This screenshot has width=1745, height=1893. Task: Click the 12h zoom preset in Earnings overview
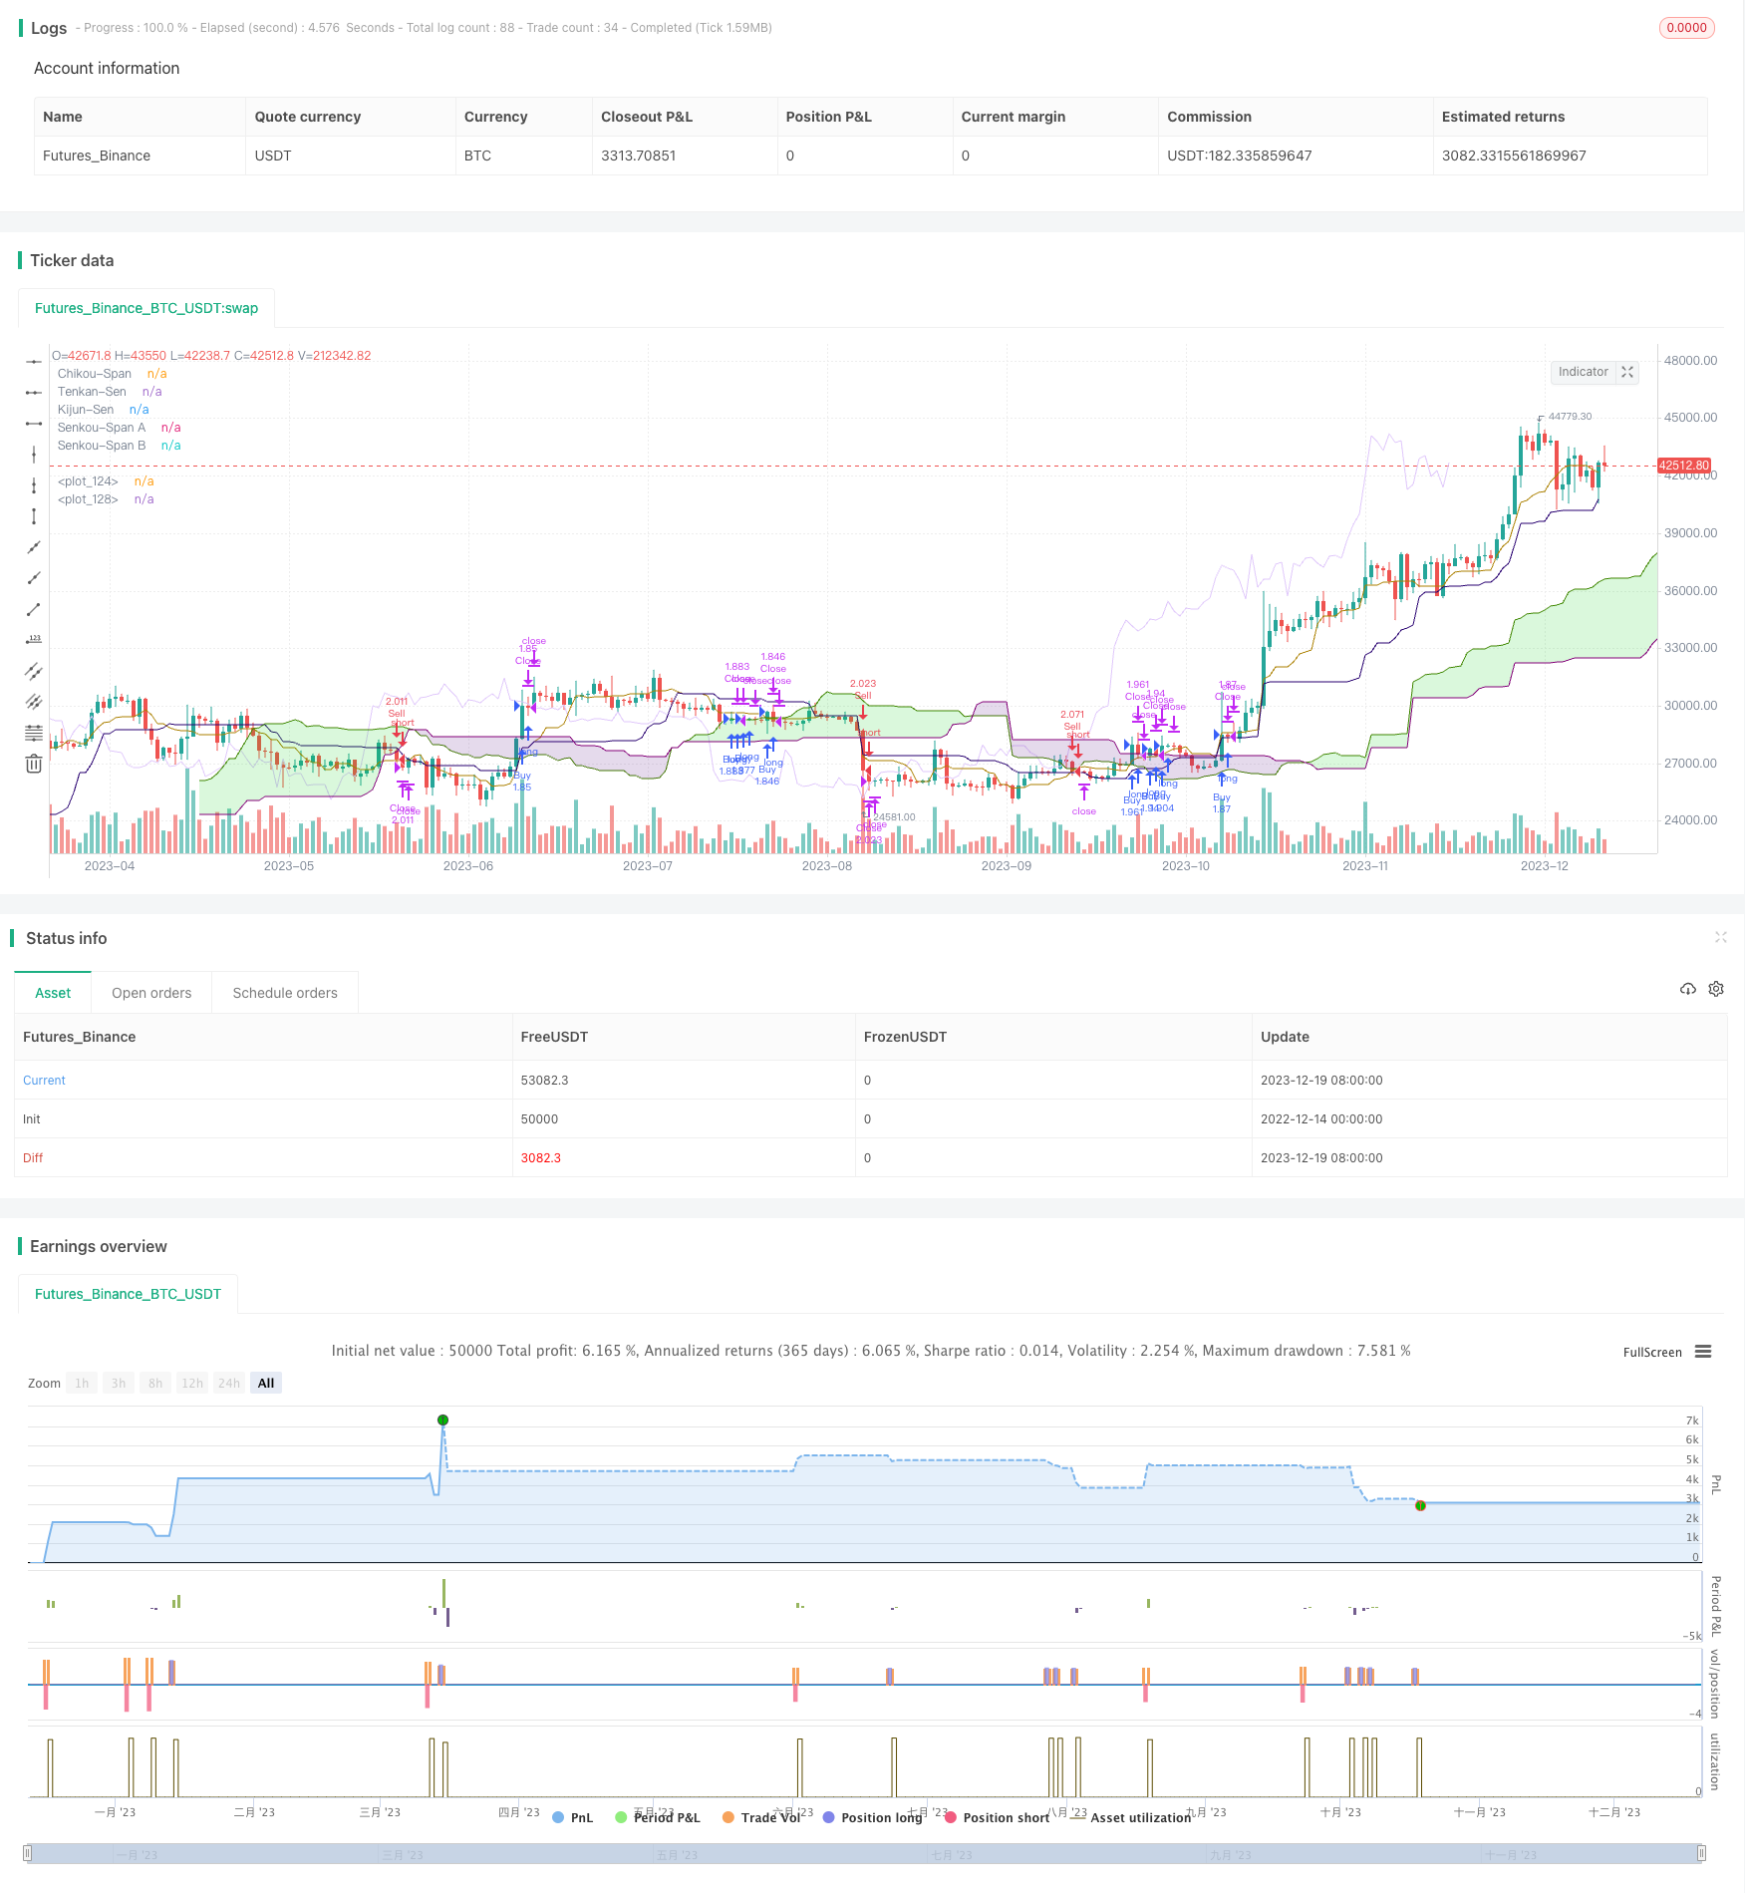point(191,1383)
